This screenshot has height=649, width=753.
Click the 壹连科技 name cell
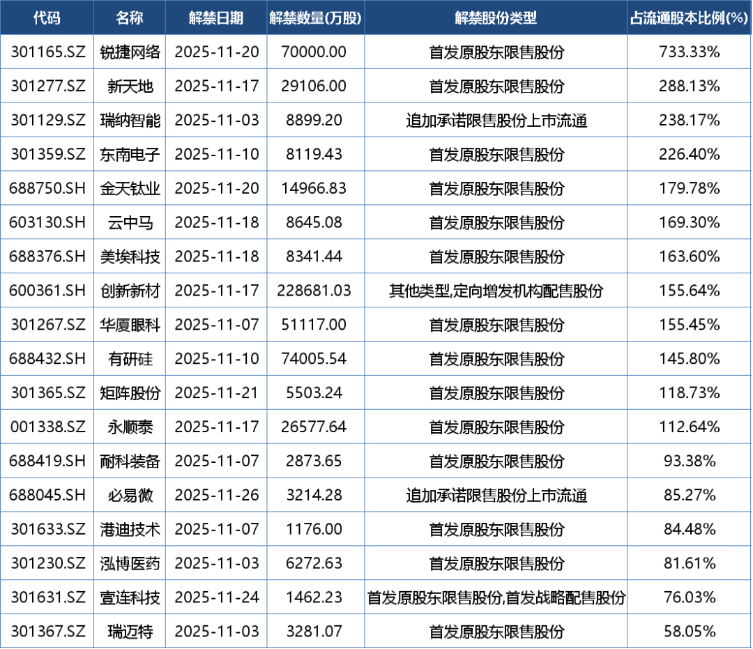pos(130,597)
